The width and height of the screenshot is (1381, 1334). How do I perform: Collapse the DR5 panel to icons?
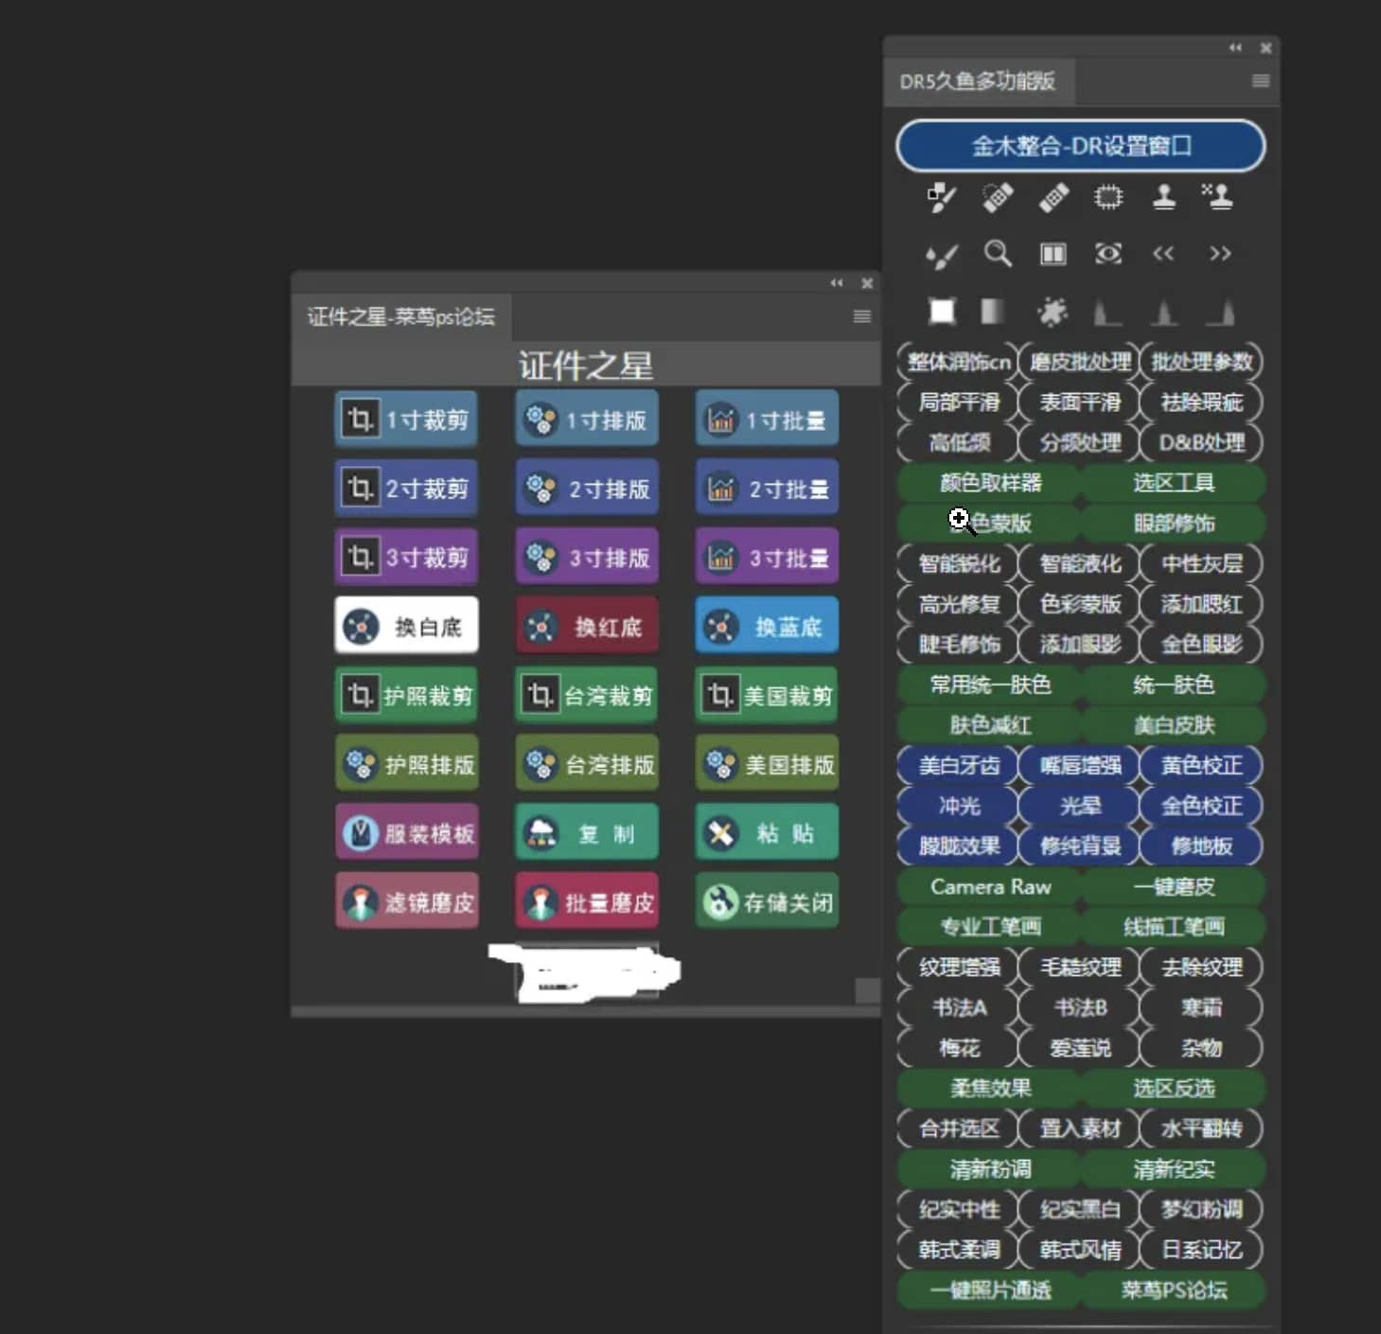[1235, 47]
